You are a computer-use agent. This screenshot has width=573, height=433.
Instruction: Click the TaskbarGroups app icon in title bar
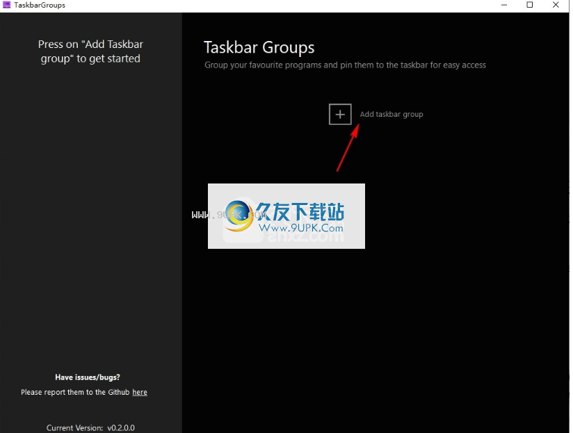[6, 5]
